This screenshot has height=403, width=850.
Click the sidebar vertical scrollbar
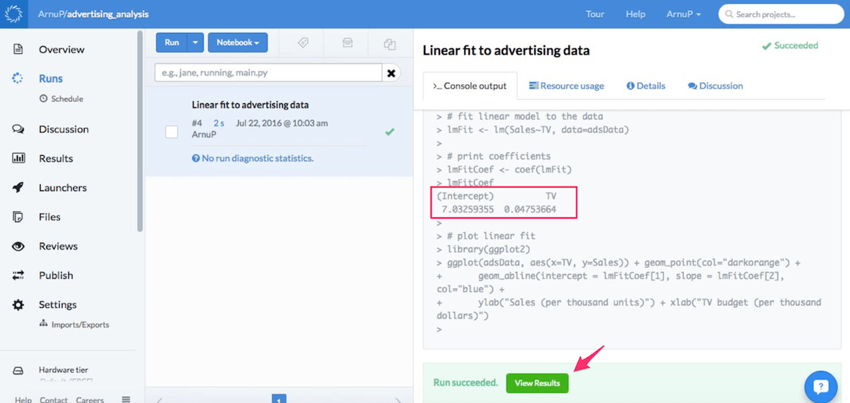[x=140, y=131]
